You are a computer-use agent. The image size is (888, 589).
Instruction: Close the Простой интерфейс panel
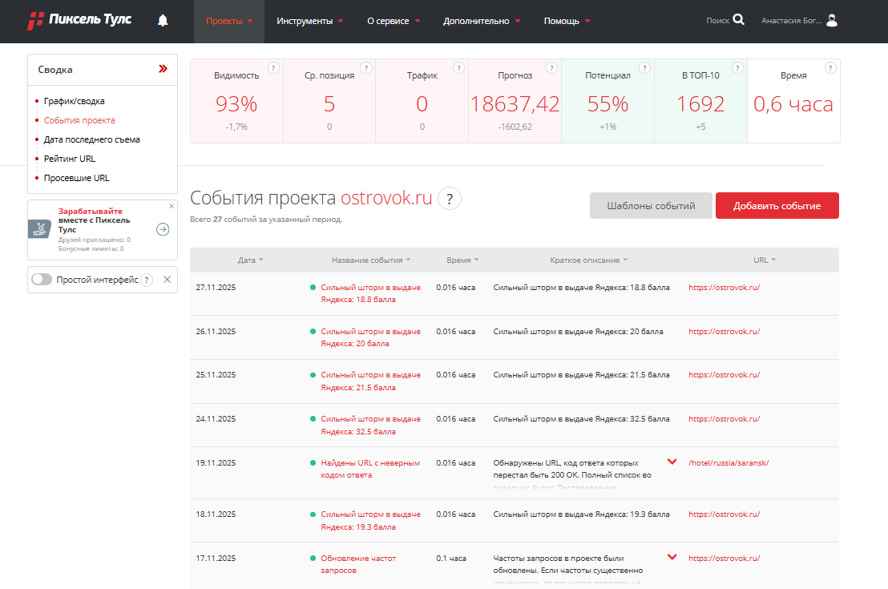coord(167,280)
